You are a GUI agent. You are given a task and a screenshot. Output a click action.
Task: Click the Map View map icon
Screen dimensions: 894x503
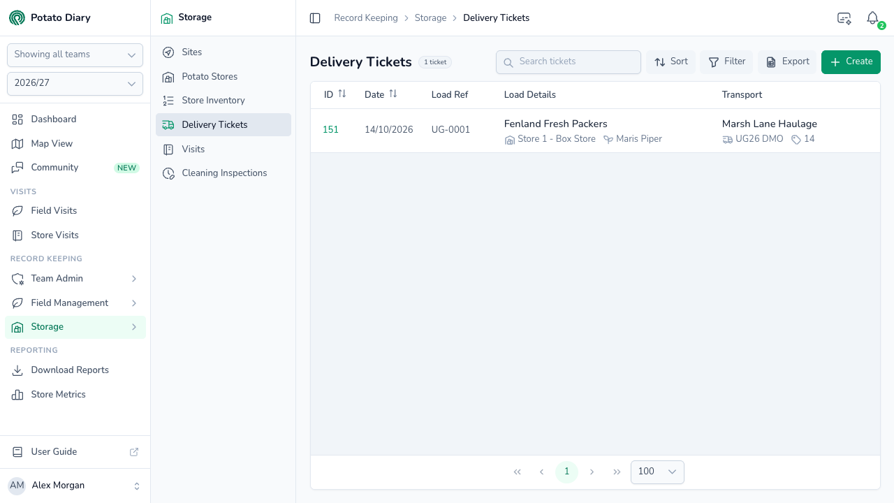click(x=18, y=144)
